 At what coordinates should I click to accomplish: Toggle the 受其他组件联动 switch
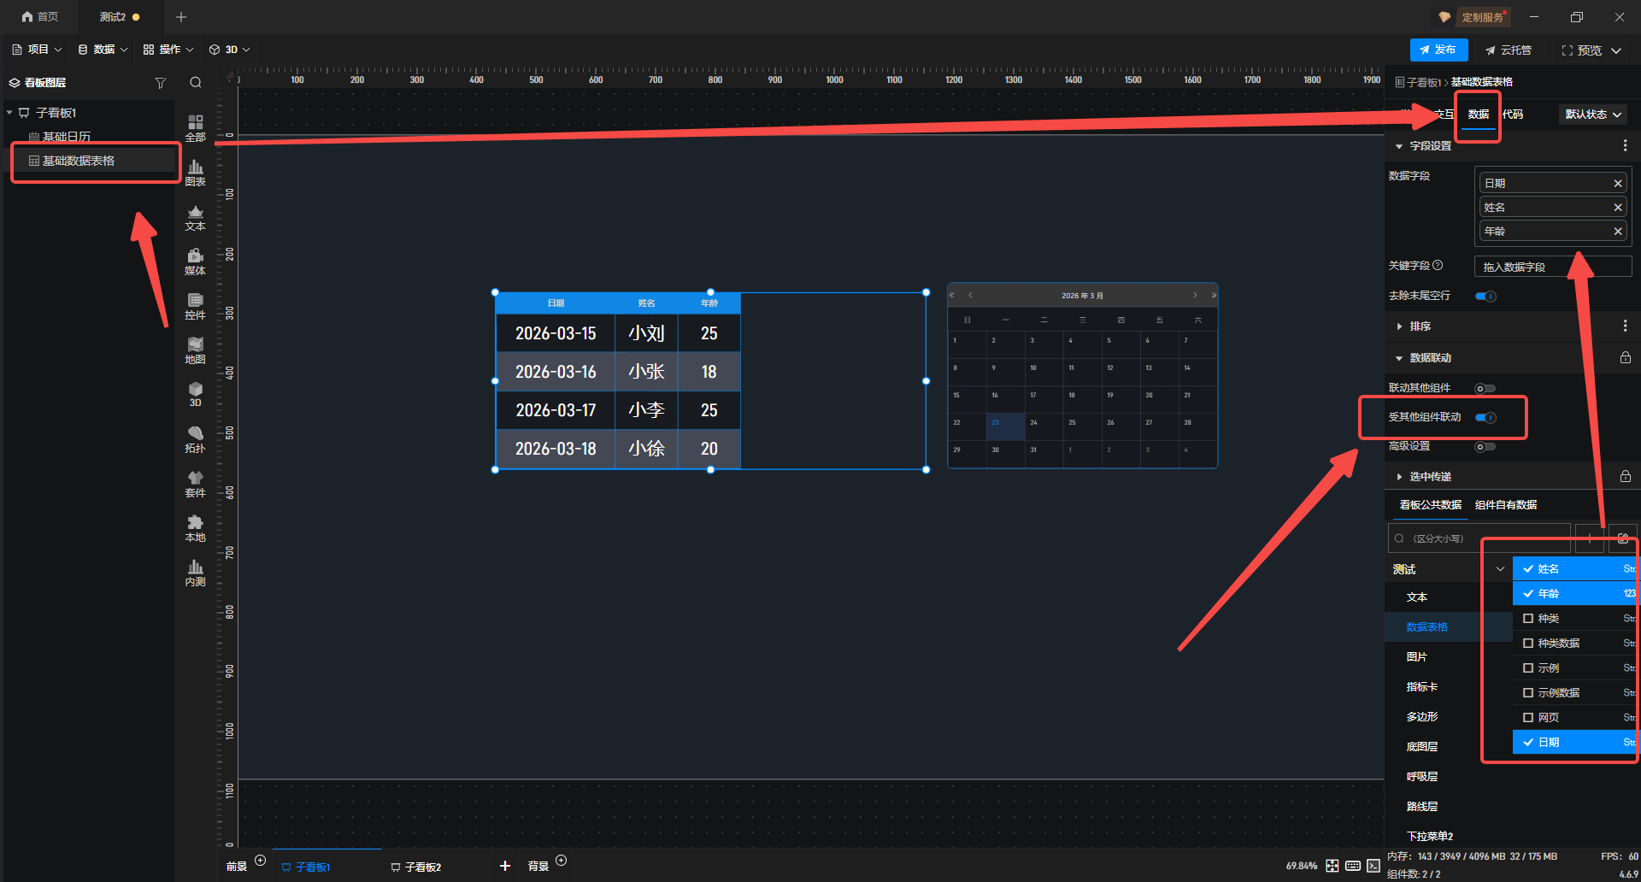(x=1485, y=418)
